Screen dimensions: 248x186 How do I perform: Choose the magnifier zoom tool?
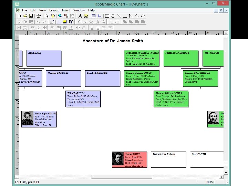tap(60, 16)
